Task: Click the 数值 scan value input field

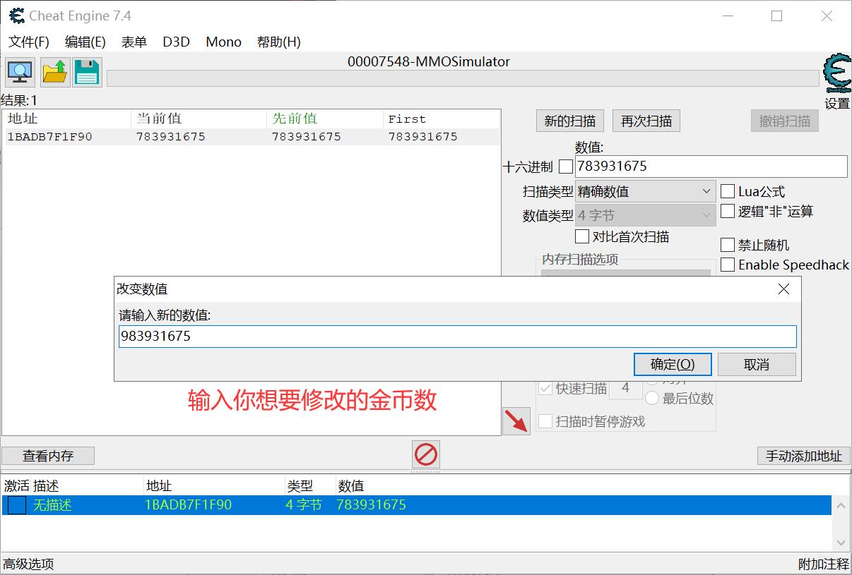Action: [711, 167]
